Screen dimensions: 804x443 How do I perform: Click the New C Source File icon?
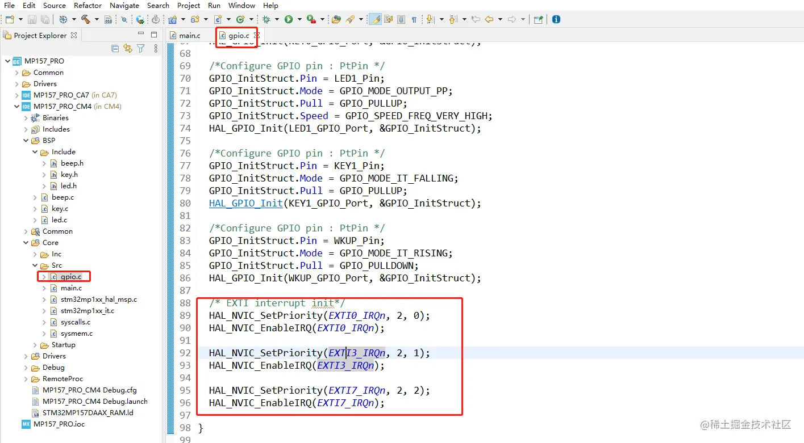click(x=218, y=19)
